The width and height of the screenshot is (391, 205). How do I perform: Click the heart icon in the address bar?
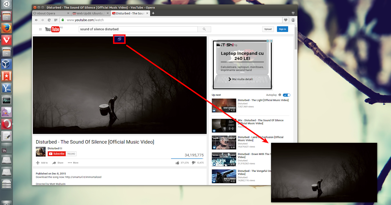pos(286,20)
